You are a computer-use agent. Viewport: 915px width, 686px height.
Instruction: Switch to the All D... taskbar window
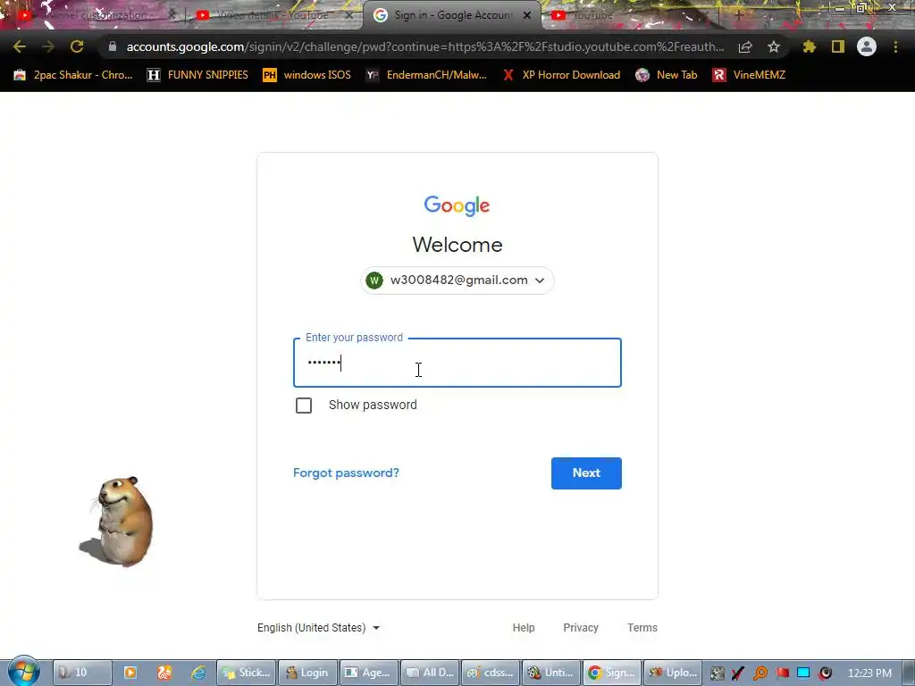(x=430, y=673)
